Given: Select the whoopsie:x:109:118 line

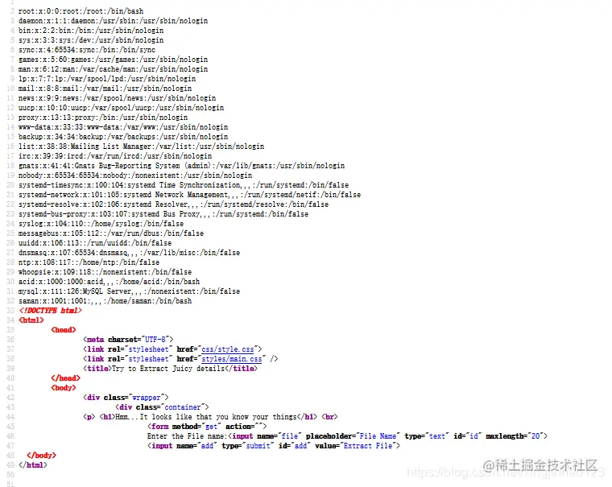Looking at the screenshot, I should [105, 272].
